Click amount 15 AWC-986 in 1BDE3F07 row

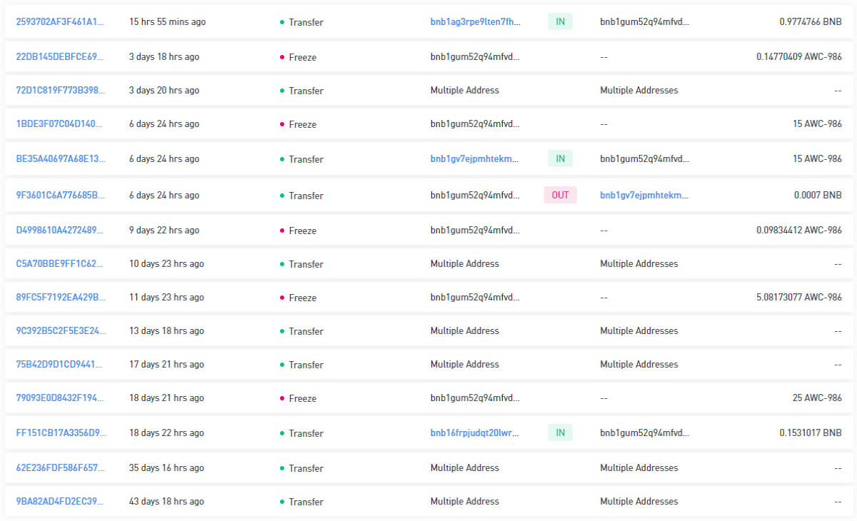817,124
